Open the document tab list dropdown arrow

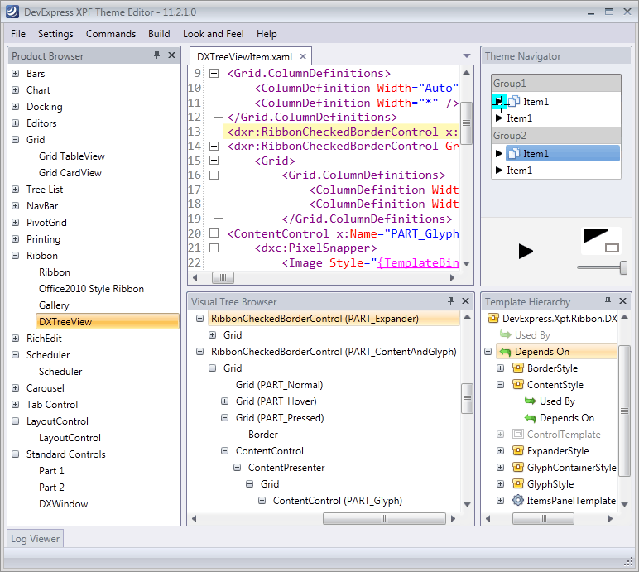click(467, 55)
